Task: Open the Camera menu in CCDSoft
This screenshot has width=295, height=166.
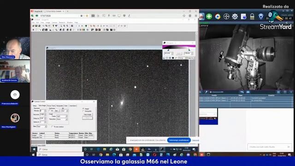Action: (54, 23)
